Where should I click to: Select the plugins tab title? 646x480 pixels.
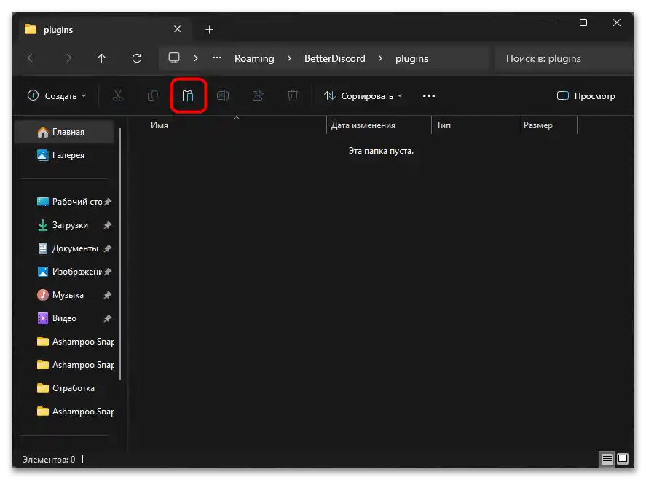(x=58, y=30)
